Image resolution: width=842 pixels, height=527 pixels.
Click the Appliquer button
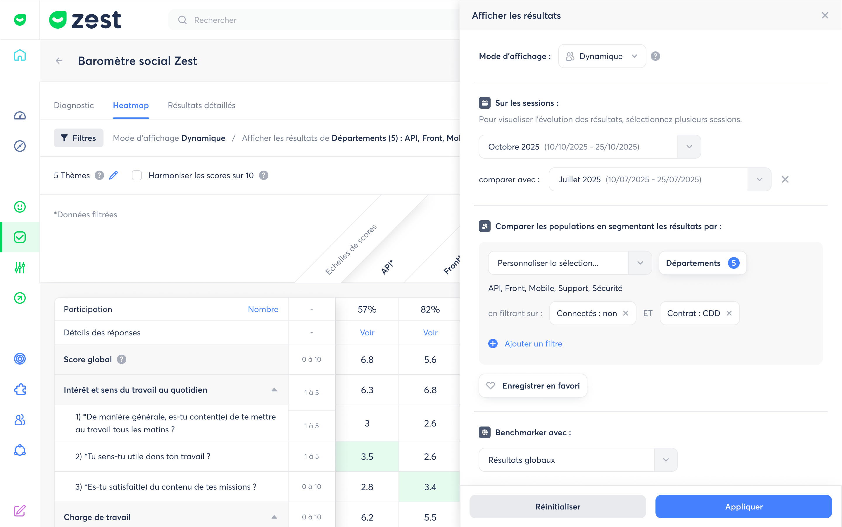tap(743, 507)
